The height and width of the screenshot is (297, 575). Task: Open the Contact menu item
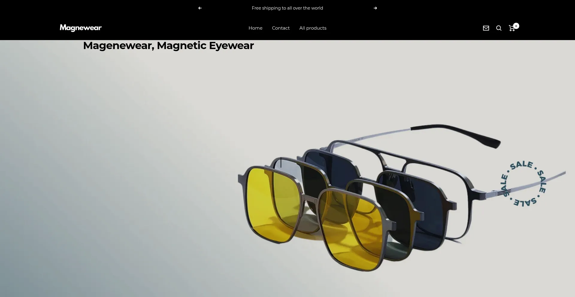click(x=281, y=28)
